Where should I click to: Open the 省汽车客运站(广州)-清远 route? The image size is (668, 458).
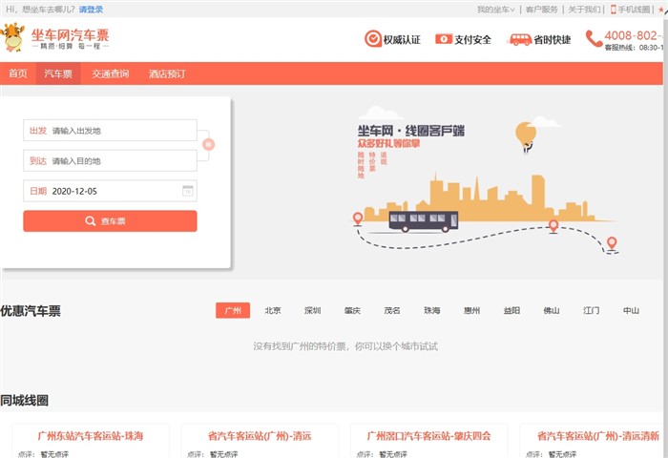tap(260, 436)
